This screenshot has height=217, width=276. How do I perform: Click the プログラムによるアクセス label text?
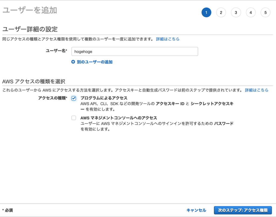(x=104, y=98)
